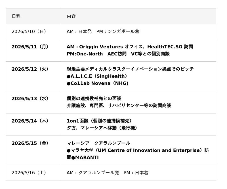This screenshot has width=227, height=189.
Task: Click the 個別の連携候補先との面談 line
Action: pos(94,99)
